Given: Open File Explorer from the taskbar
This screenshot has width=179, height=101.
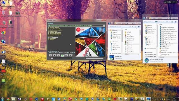Looking at the screenshot, I should pos(14,99).
